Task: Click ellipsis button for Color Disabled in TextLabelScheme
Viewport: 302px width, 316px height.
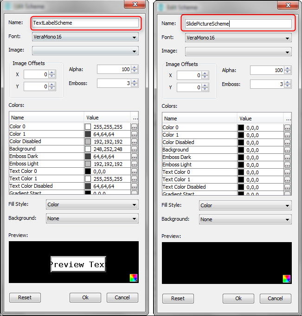Action: click(x=135, y=141)
